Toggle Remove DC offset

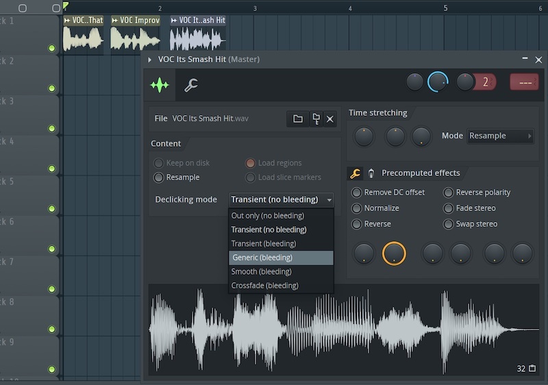357,192
